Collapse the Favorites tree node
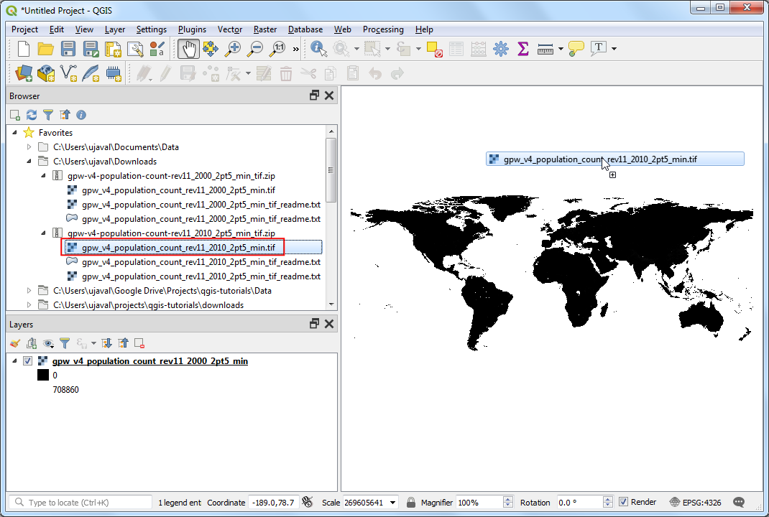The image size is (769, 517). (x=16, y=133)
